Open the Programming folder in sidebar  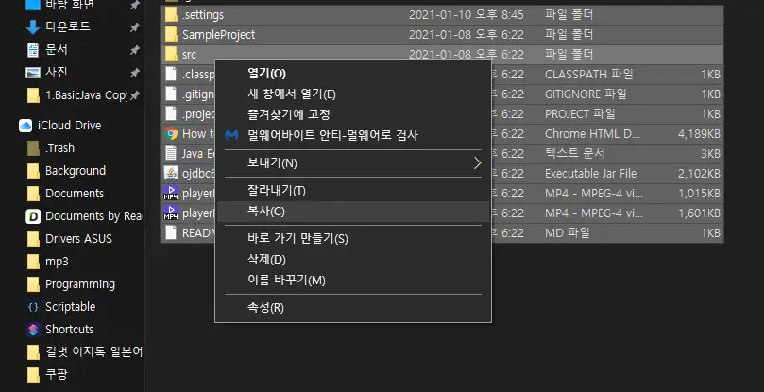tap(80, 284)
